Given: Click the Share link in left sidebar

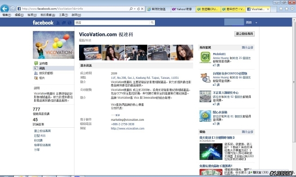Looking at the screenshot, I should tap(37, 150).
